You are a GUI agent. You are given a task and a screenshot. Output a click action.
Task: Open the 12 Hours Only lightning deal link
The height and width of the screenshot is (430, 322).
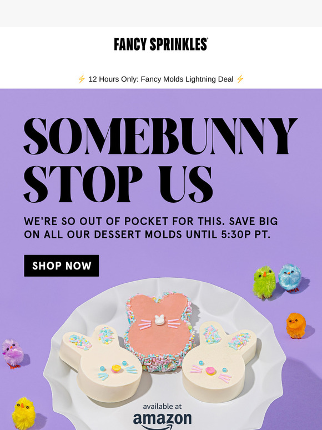click(x=161, y=79)
